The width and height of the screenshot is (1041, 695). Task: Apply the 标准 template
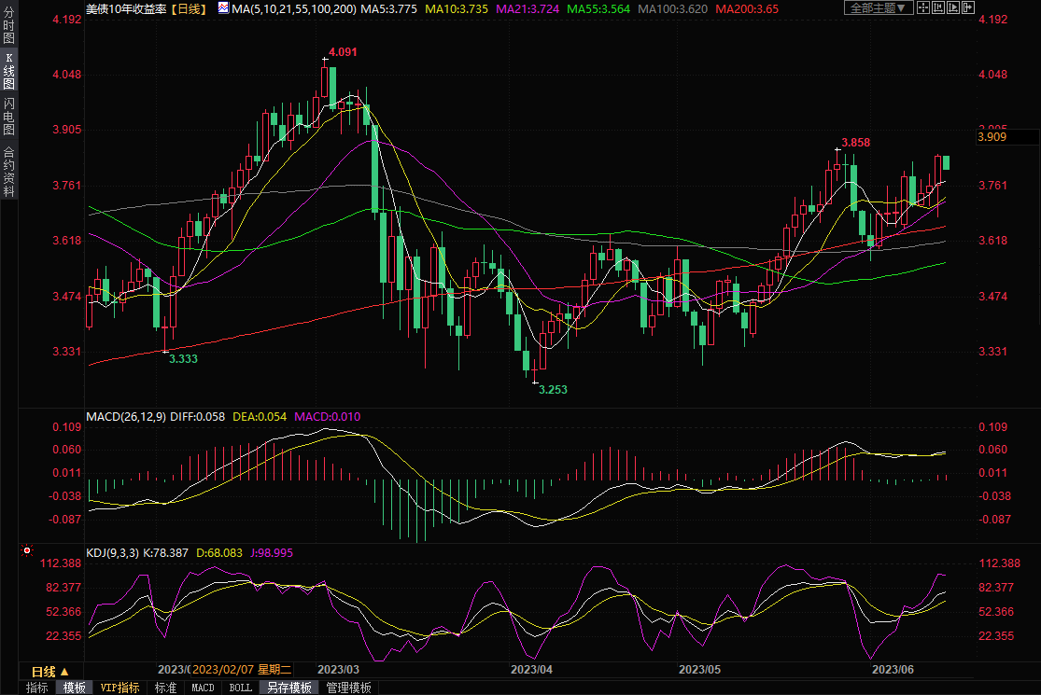coord(165,688)
